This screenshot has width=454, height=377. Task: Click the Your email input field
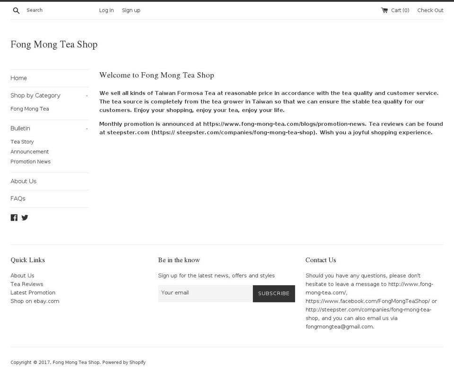pyautogui.click(x=206, y=293)
